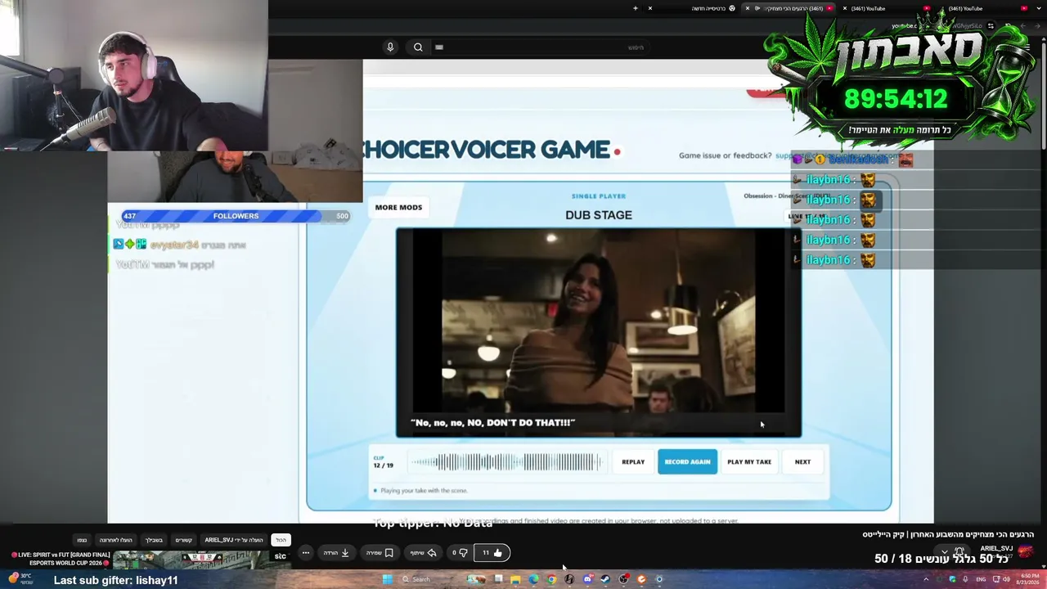This screenshot has height=589, width=1047.
Task: Open notification bell dropdown for ARIEL_SVJ
Action: [954, 553]
